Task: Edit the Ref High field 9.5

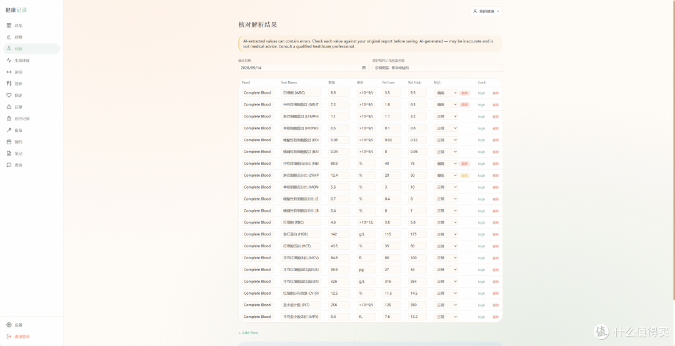Action: point(417,93)
